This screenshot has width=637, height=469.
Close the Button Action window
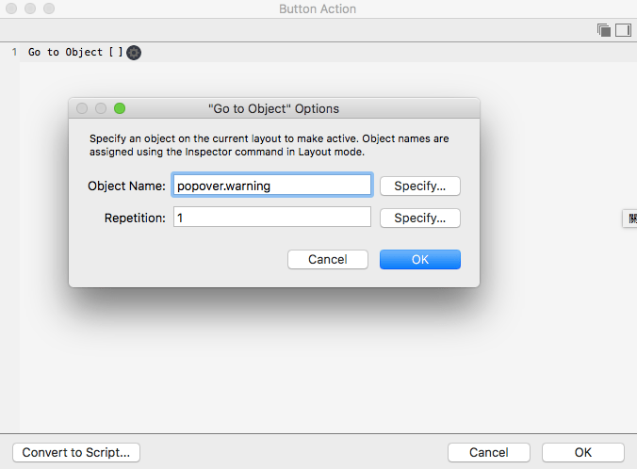point(11,8)
